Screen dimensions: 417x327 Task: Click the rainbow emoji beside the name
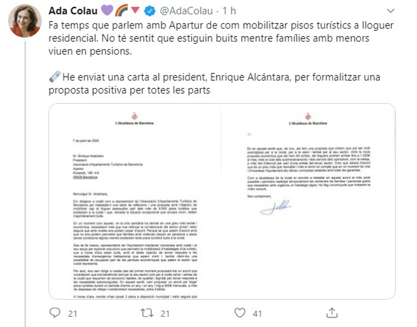click(122, 11)
